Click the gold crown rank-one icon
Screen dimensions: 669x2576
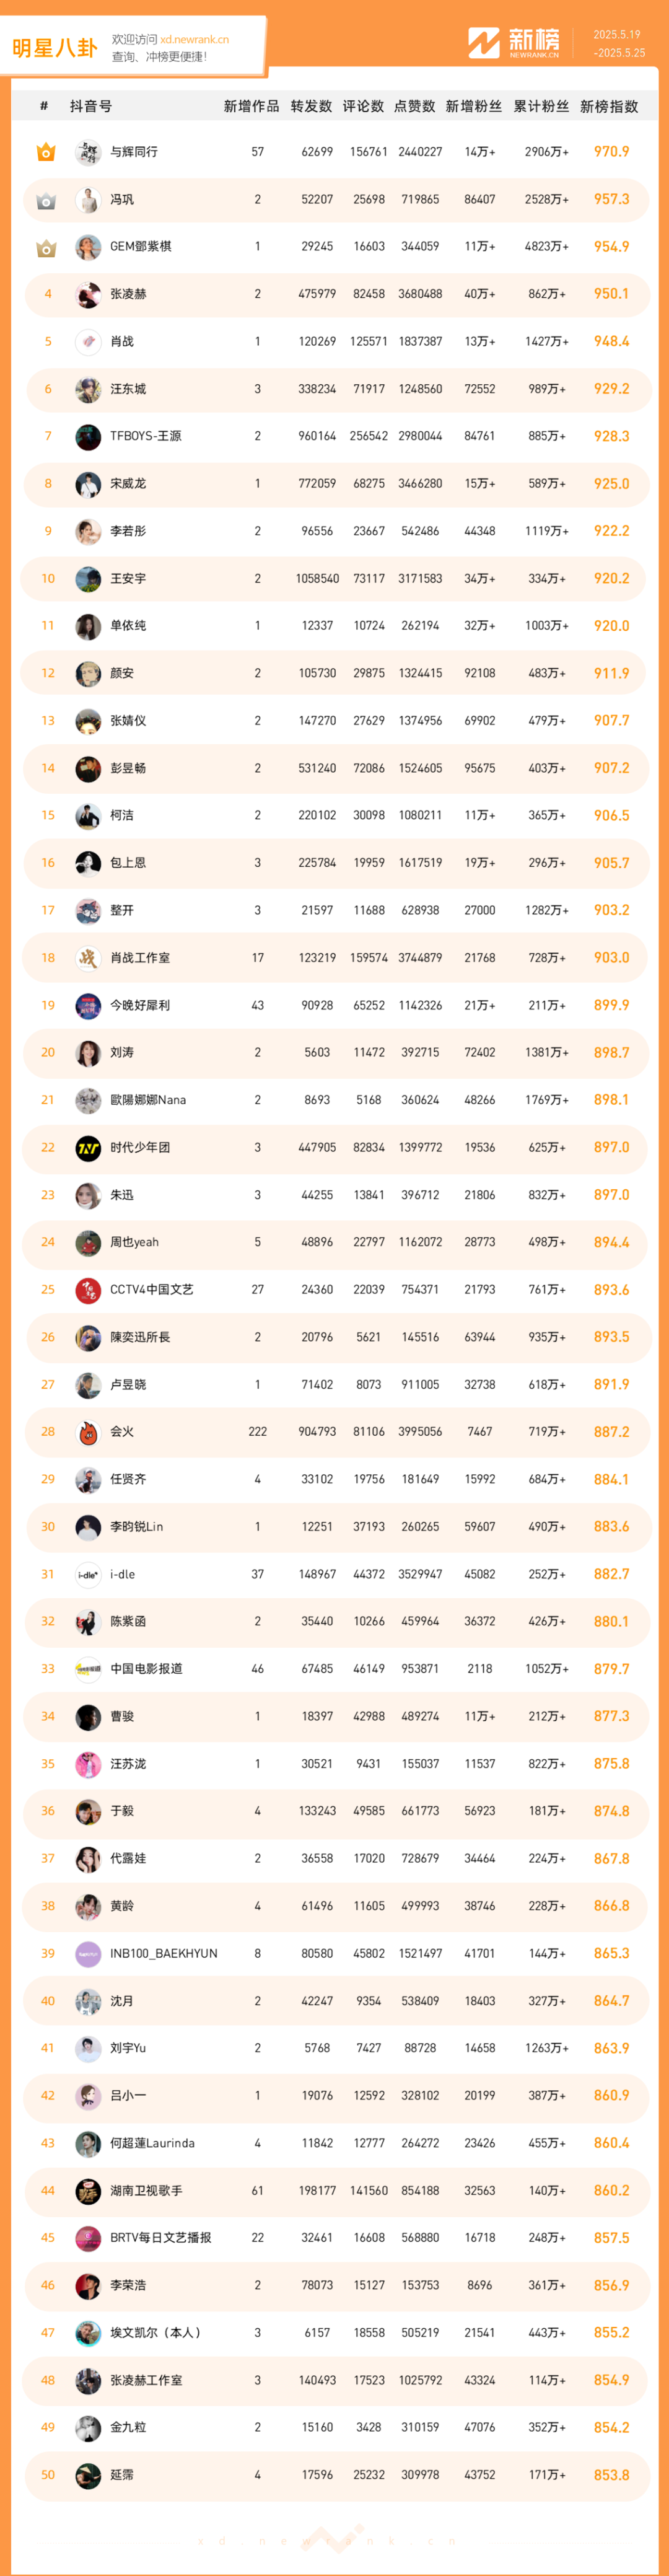(x=46, y=152)
